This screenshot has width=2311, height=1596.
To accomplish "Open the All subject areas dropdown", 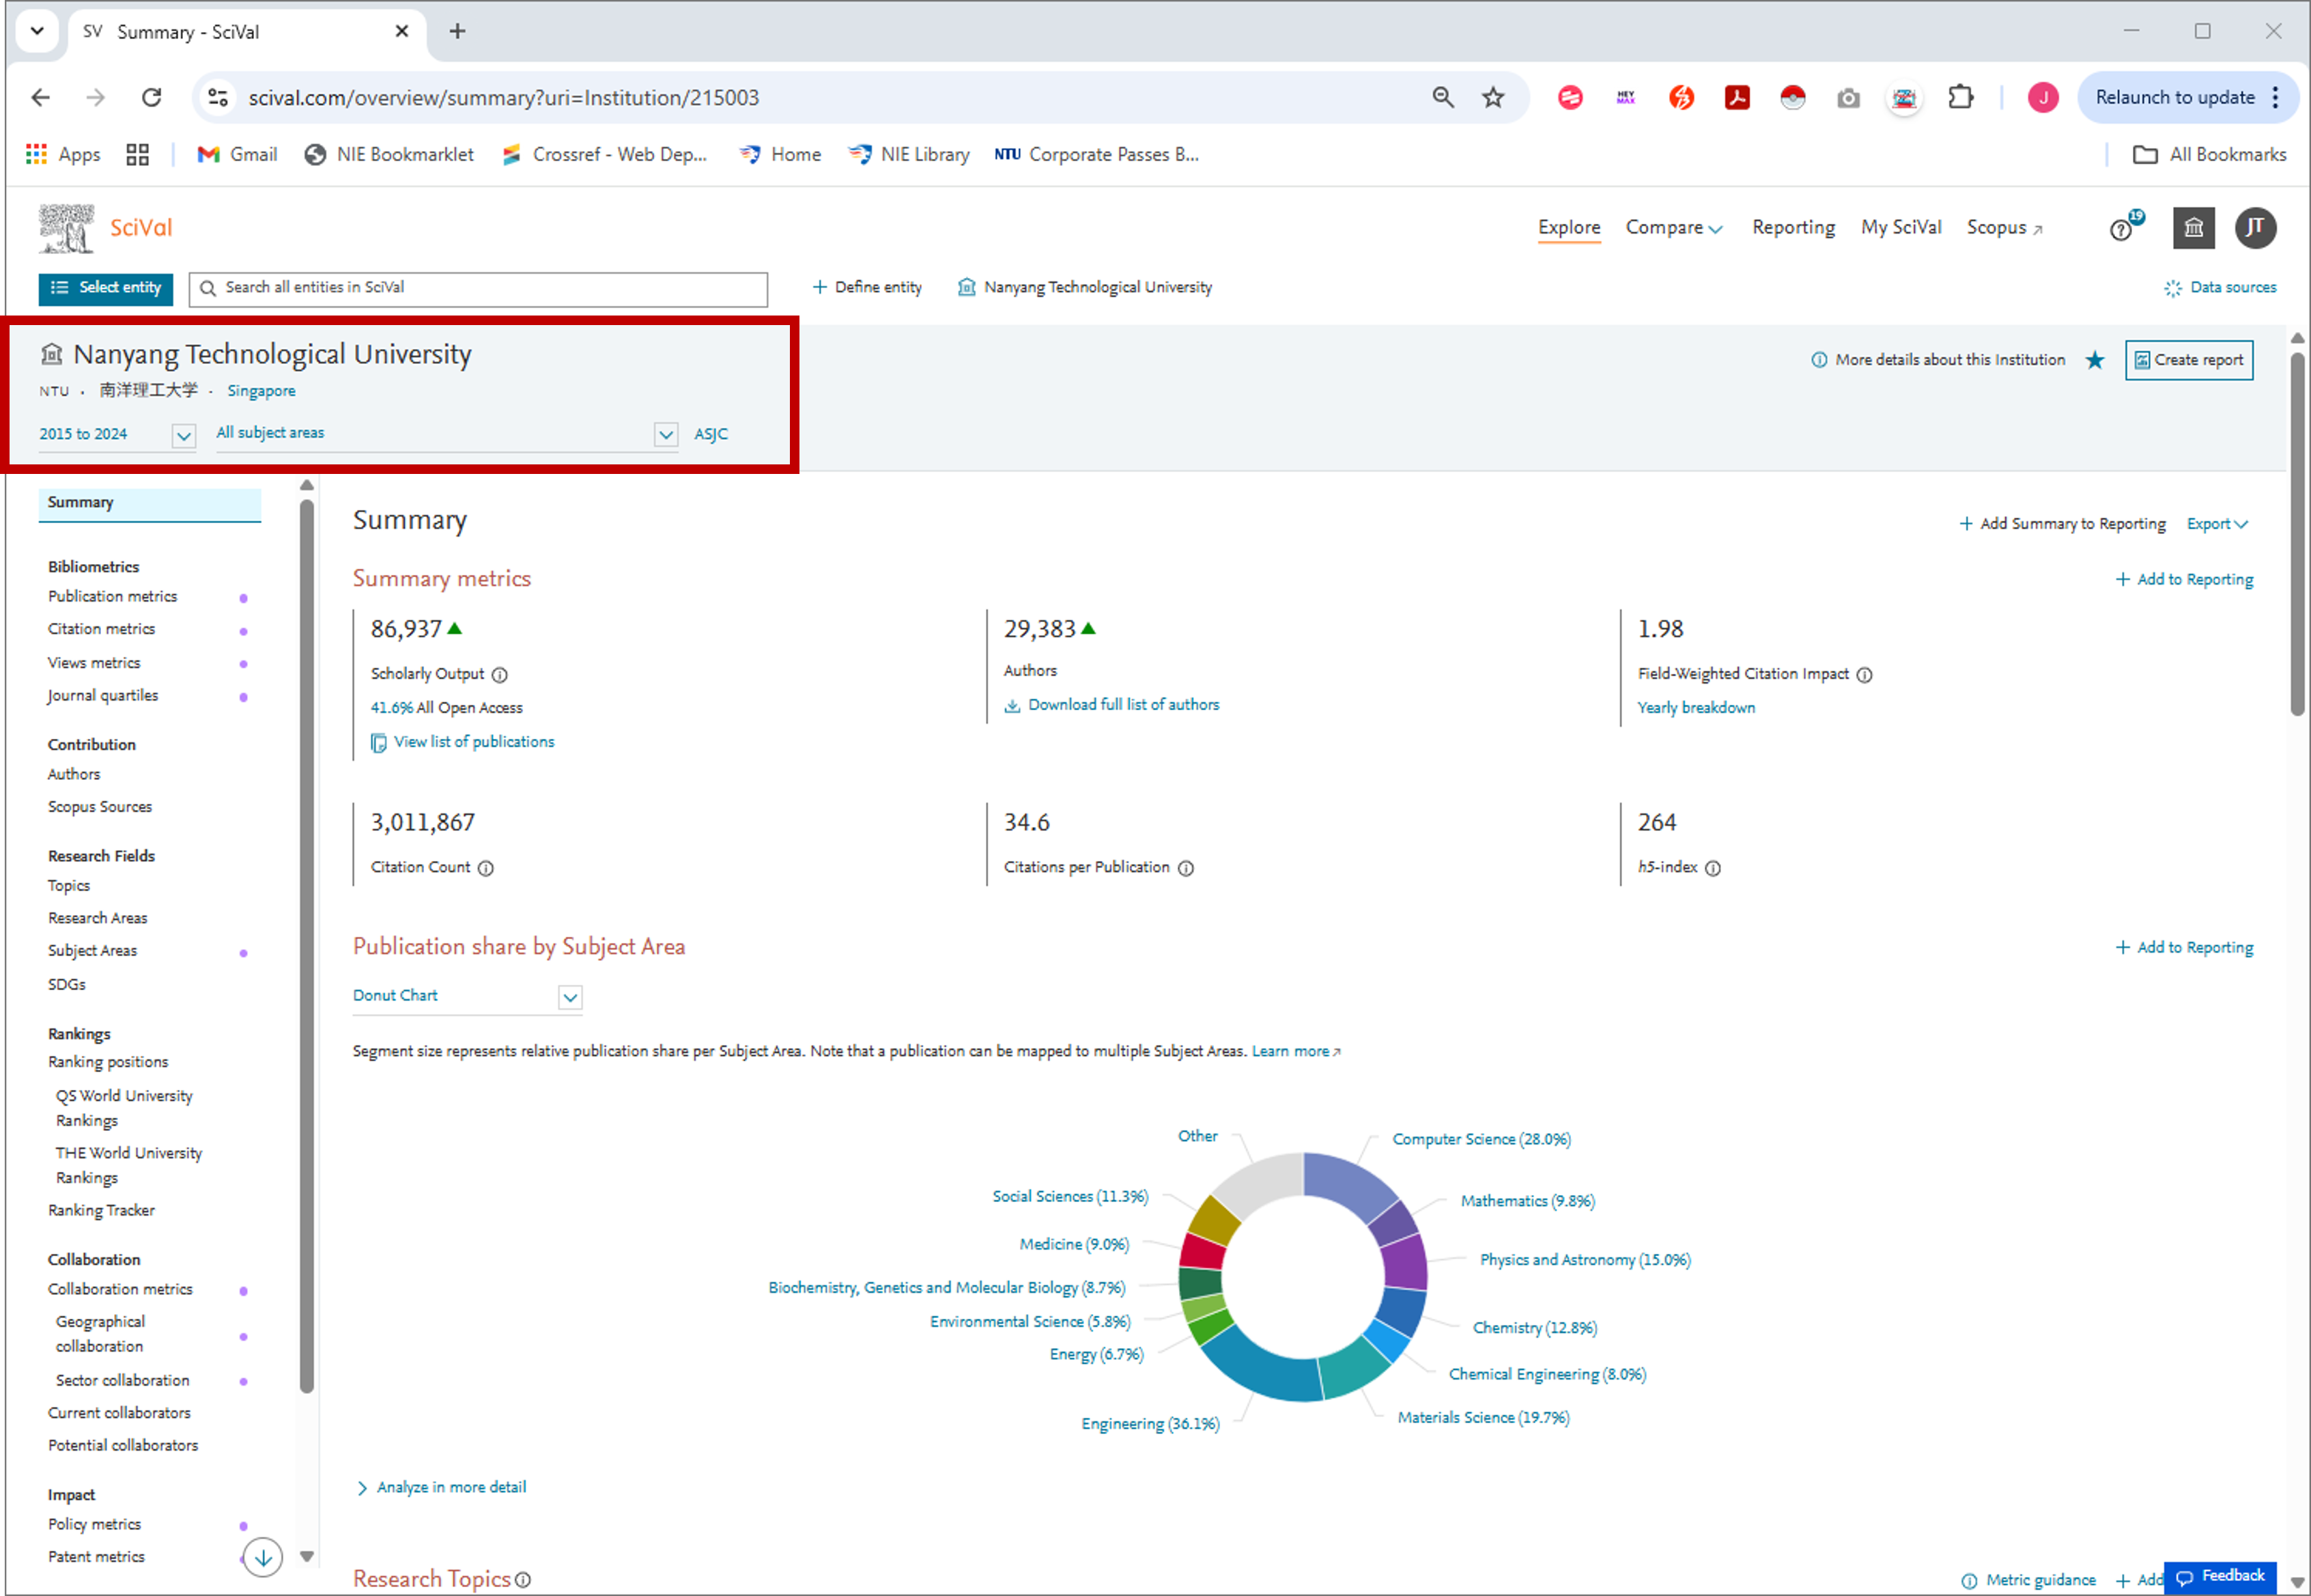I will [x=666, y=434].
